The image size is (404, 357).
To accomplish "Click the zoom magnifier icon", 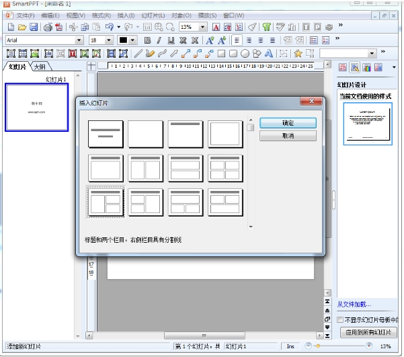I will 170,27.
